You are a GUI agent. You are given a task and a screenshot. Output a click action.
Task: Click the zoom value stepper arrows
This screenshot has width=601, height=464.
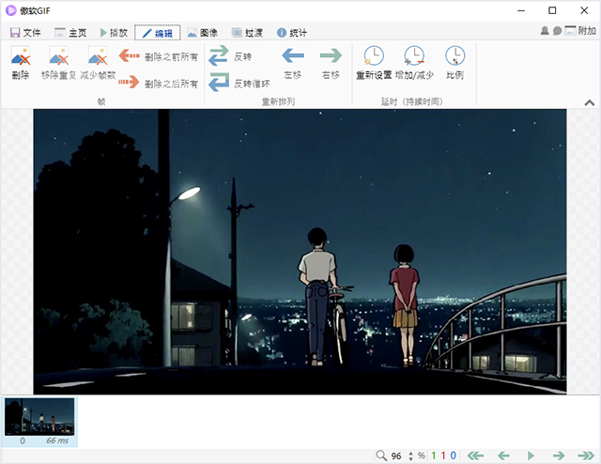(410, 456)
